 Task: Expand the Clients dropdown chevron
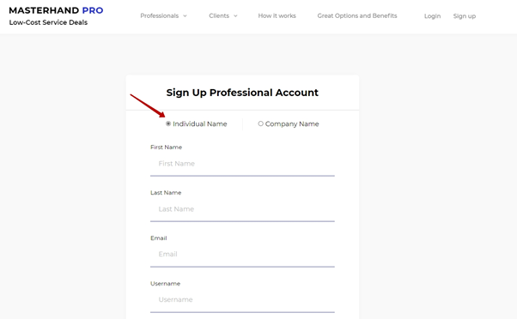[x=235, y=15]
